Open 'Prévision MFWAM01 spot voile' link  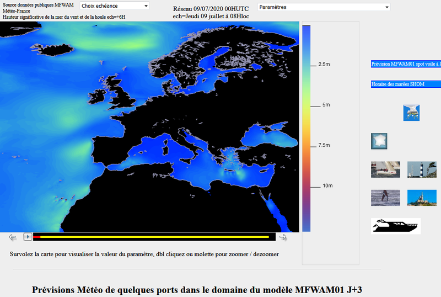click(x=406, y=64)
